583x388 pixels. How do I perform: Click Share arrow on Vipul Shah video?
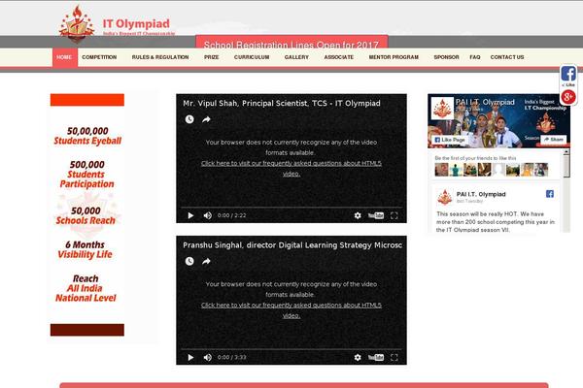pos(206,119)
